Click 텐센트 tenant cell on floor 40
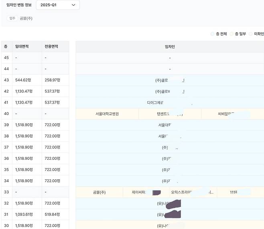The width and height of the screenshot is (264, 229). pyautogui.click(x=170, y=114)
